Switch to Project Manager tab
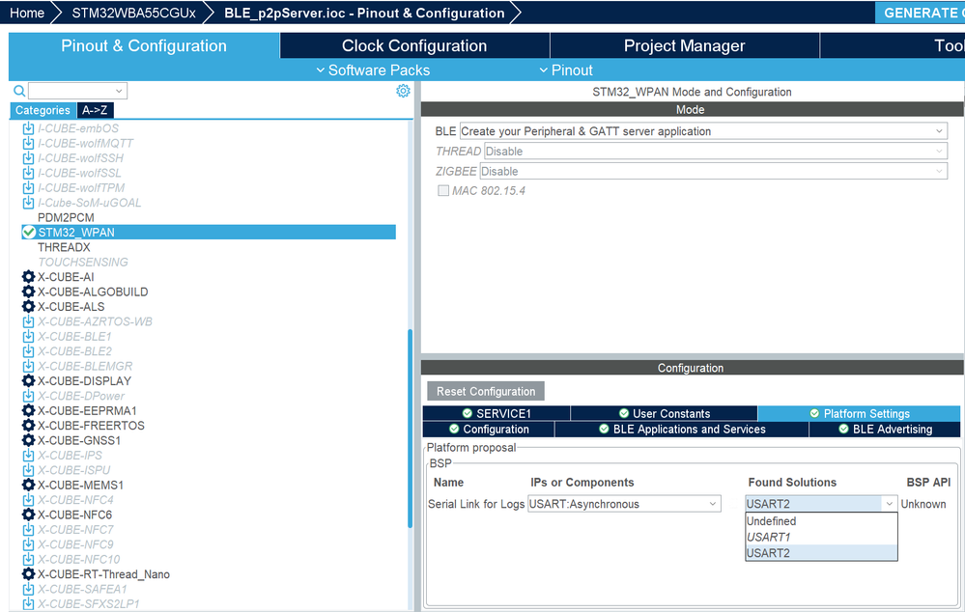 point(684,45)
